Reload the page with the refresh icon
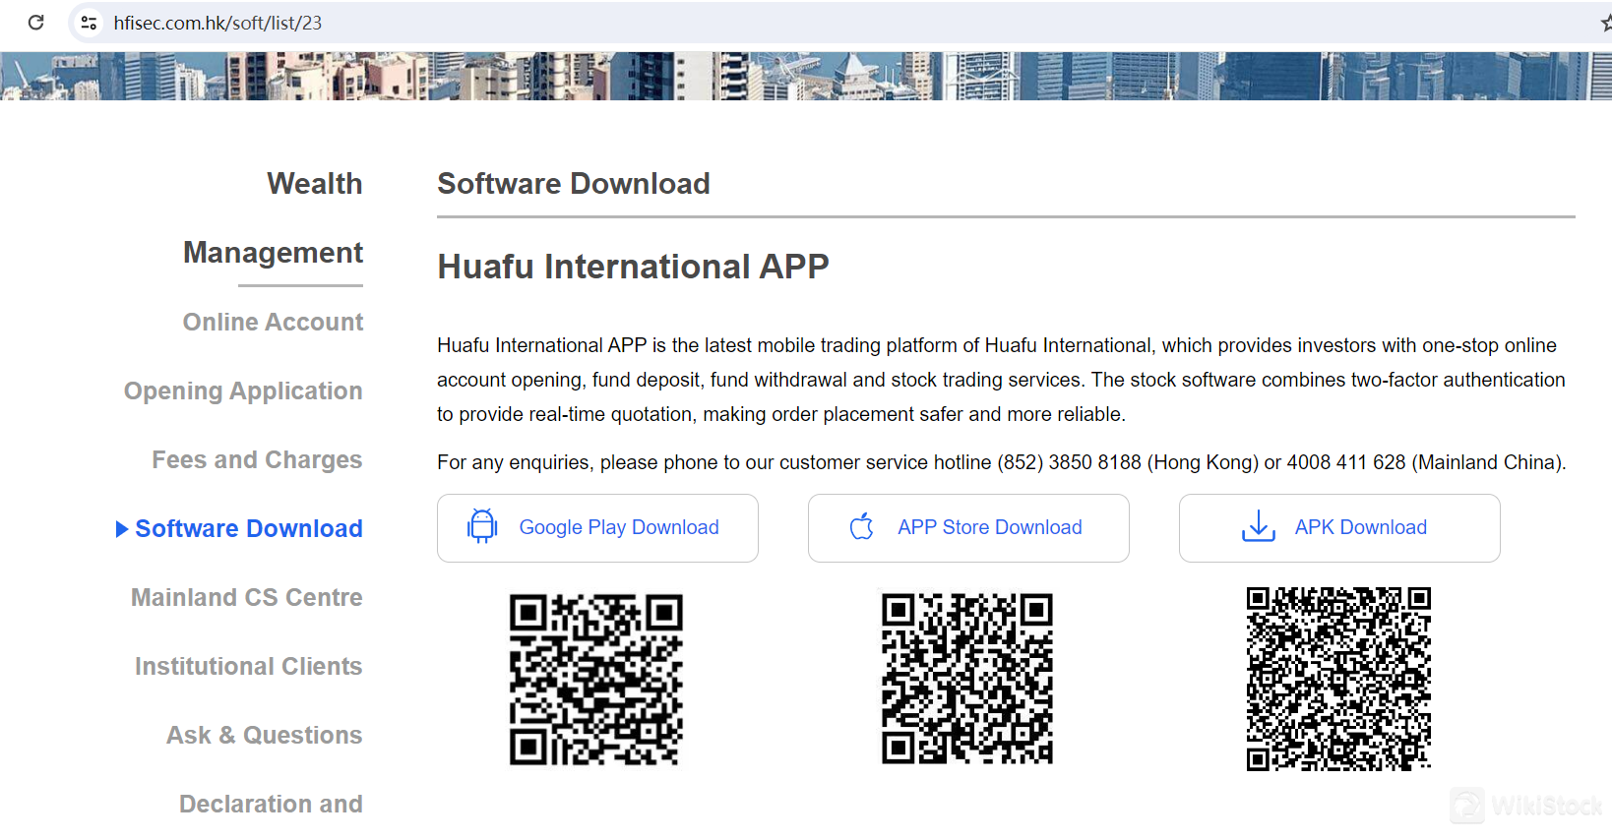The width and height of the screenshot is (1612, 840). pyautogui.click(x=36, y=22)
